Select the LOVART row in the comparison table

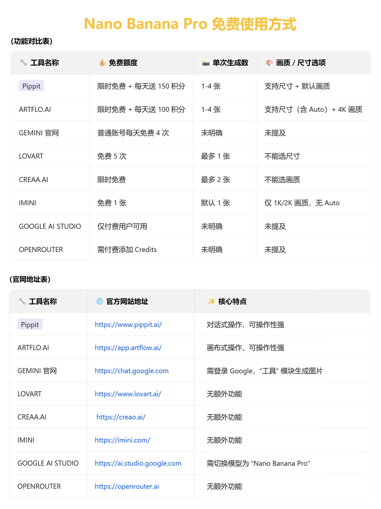click(31, 156)
